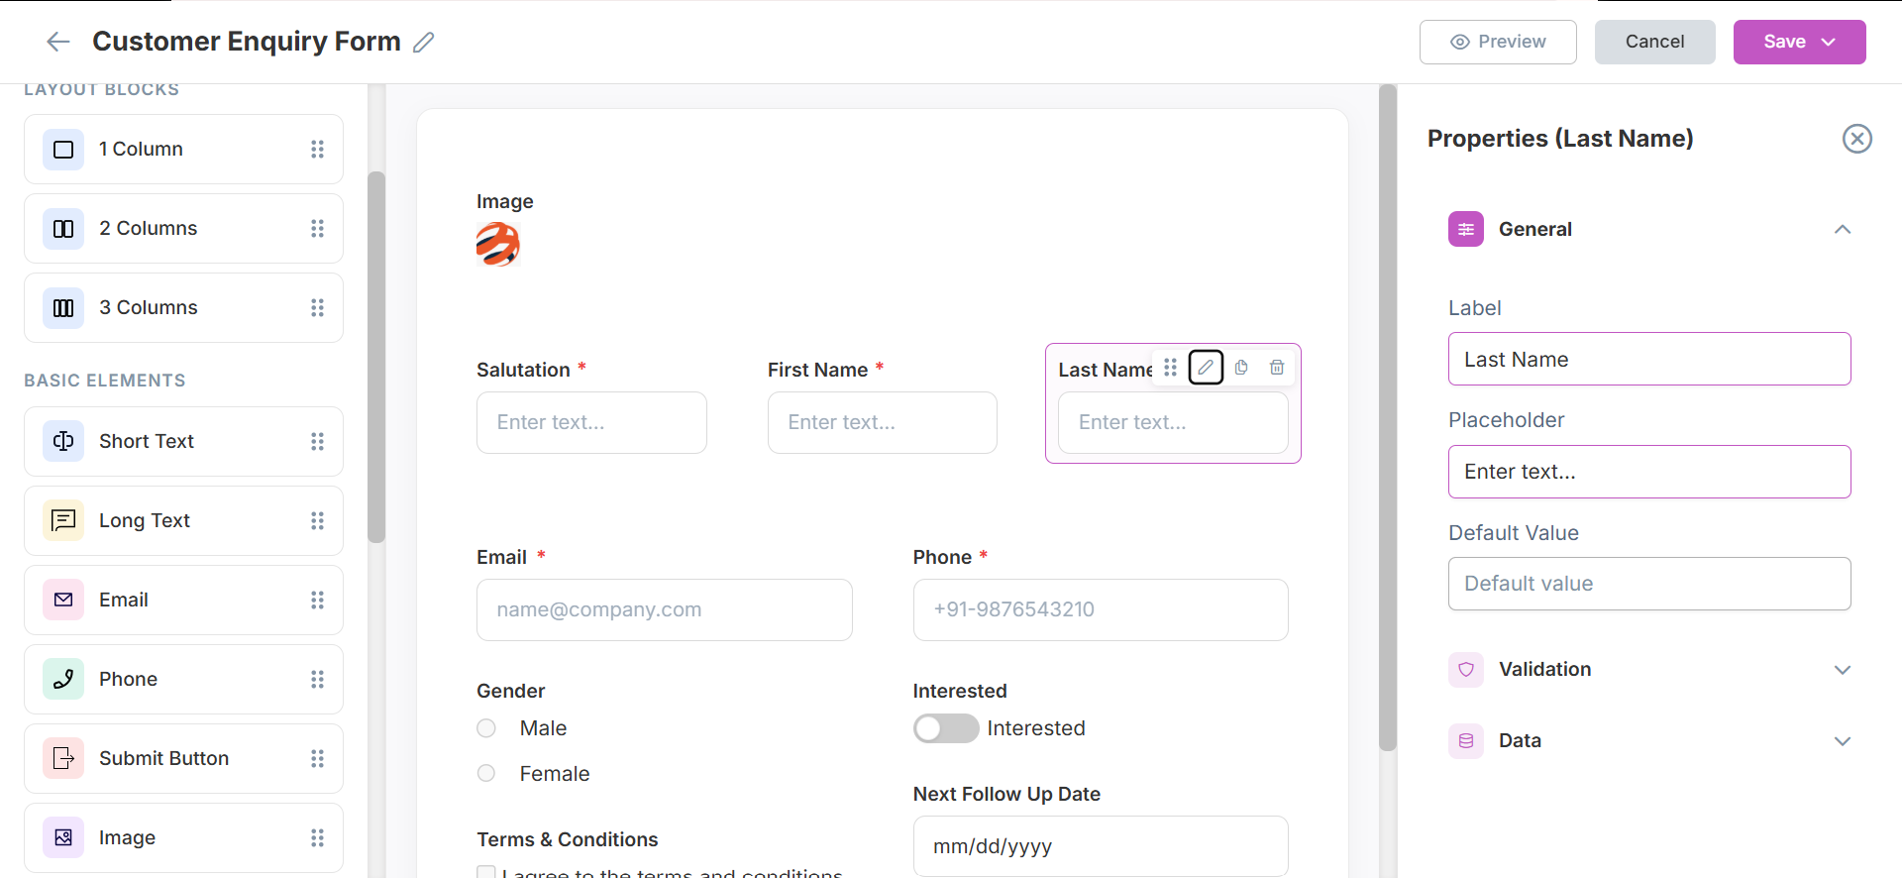Click the form canvas scrollbar
Viewport: 1902px width, 878px height.
(x=1388, y=417)
